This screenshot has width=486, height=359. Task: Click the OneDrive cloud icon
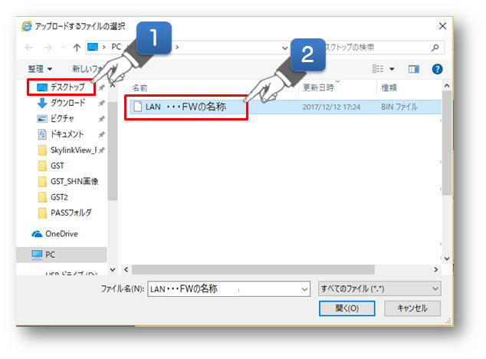click(37, 234)
